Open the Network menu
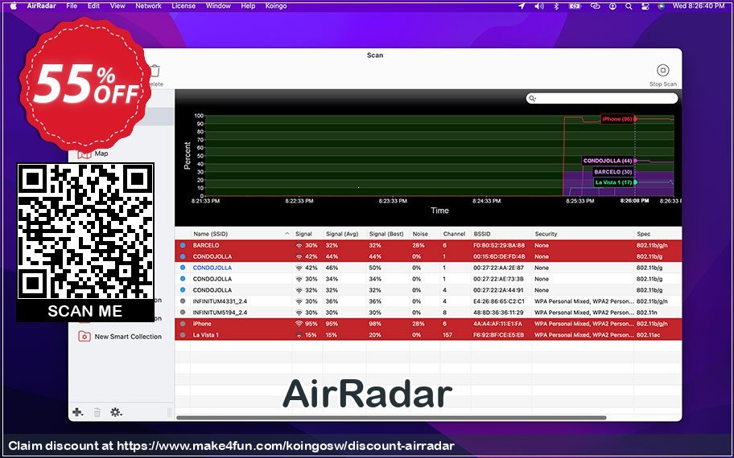The height and width of the screenshot is (458, 734). tap(148, 6)
